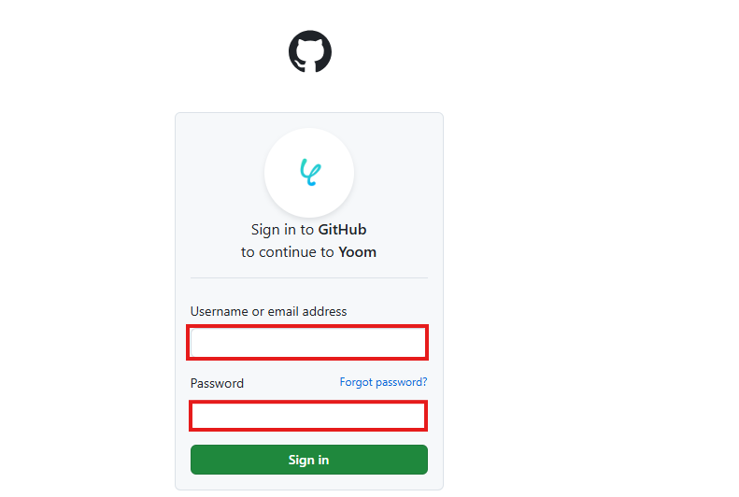Screen dimensions: 739x497
Task: Click the GitHub Octocat logo
Action: (x=309, y=51)
